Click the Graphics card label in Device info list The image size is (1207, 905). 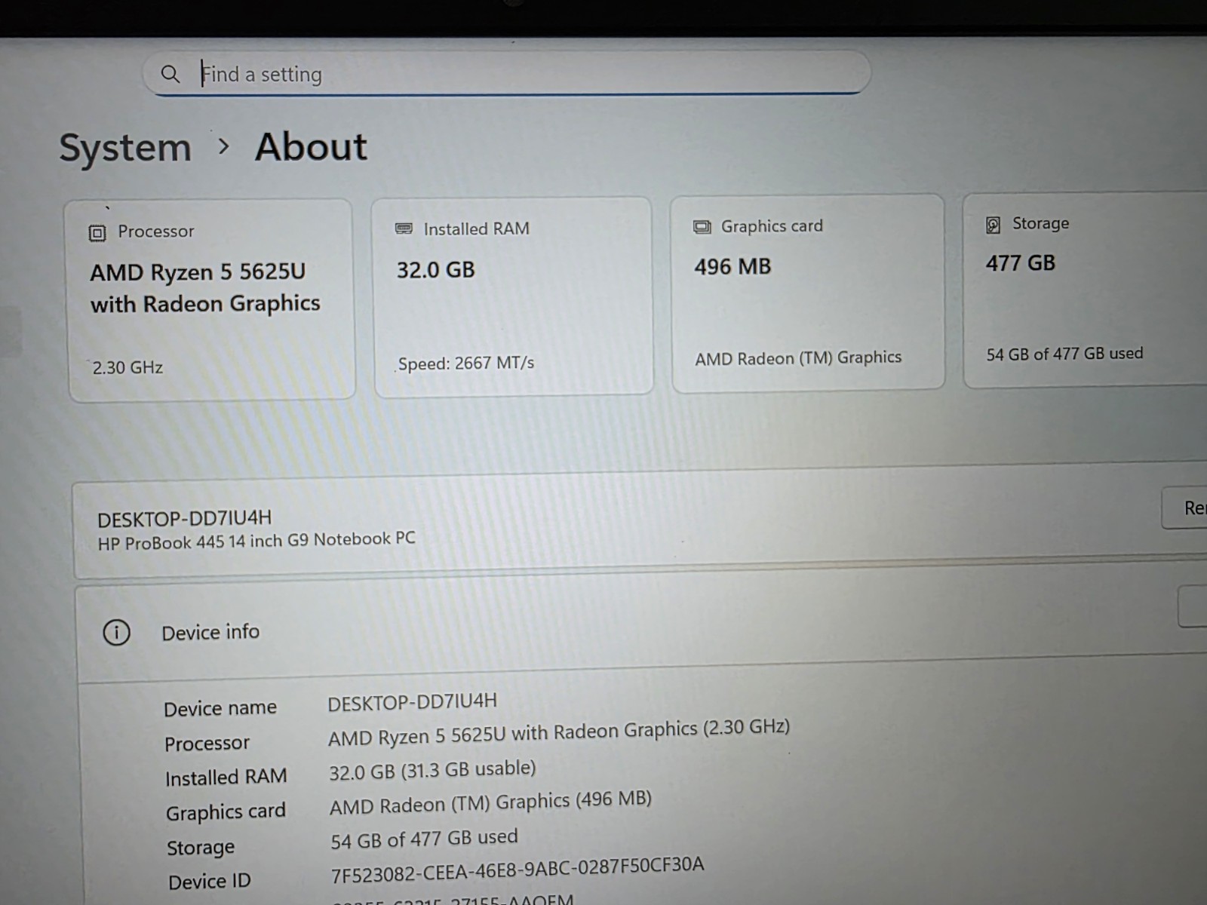point(226,812)
